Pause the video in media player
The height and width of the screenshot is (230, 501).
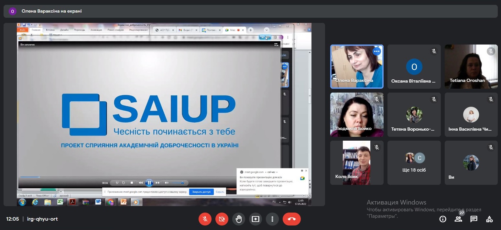point(149,183)
